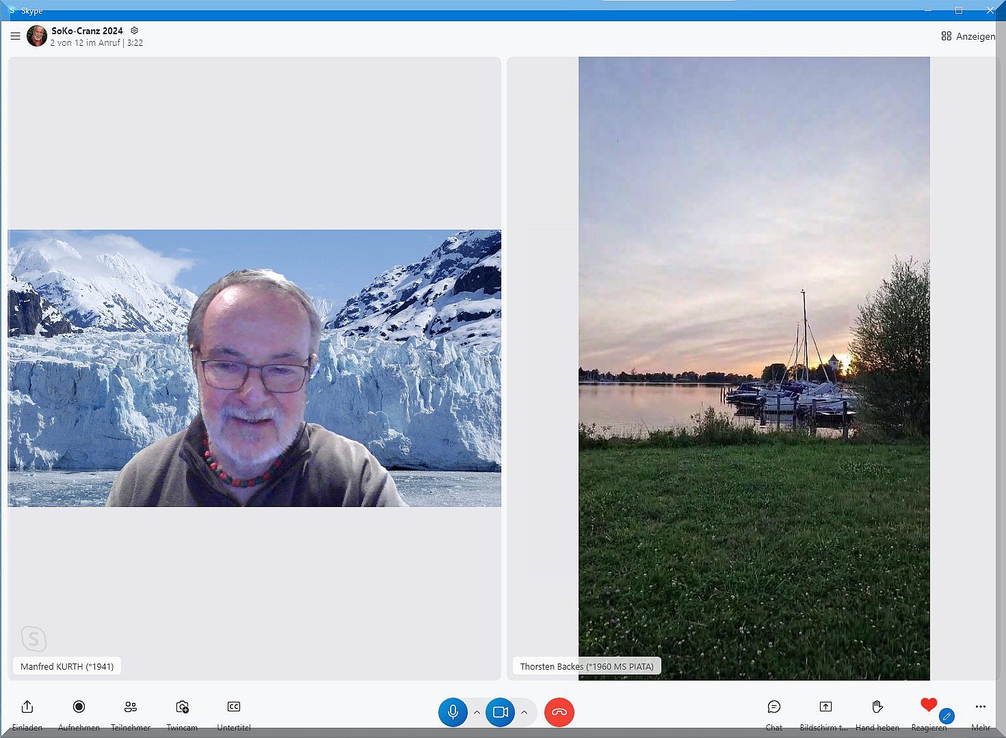Click the Einladen share icon
This screenshot has height=738, width=1006.
(27, 707)
